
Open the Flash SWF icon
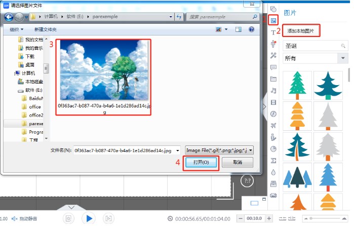[x=273, y=114]
